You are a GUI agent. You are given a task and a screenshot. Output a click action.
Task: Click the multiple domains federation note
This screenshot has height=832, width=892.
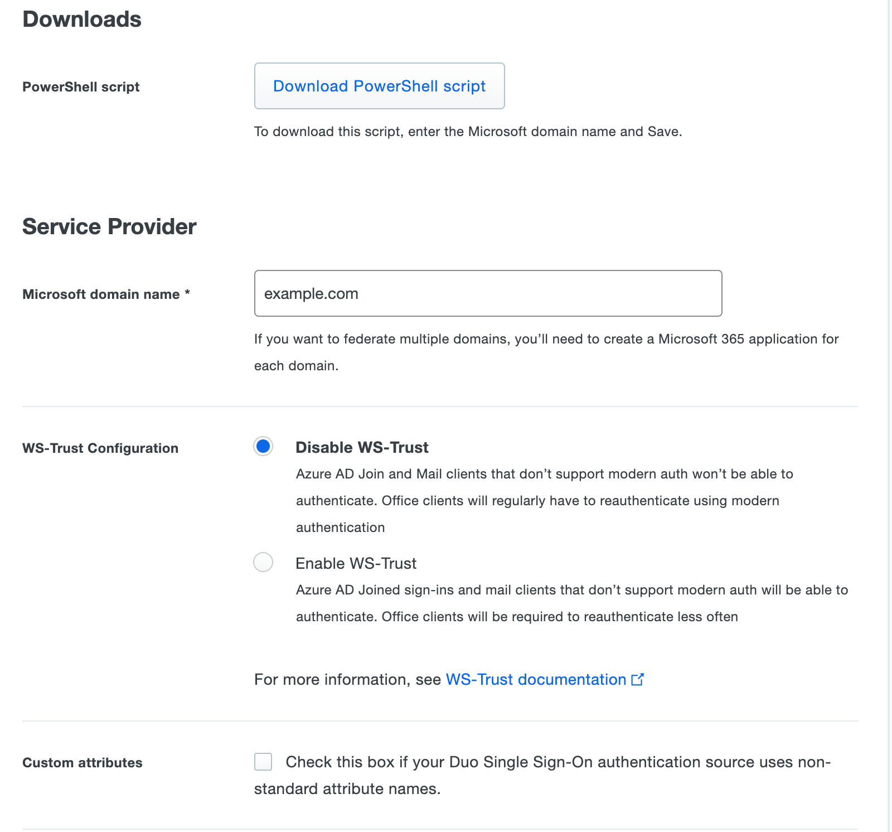tap(545, 338)
